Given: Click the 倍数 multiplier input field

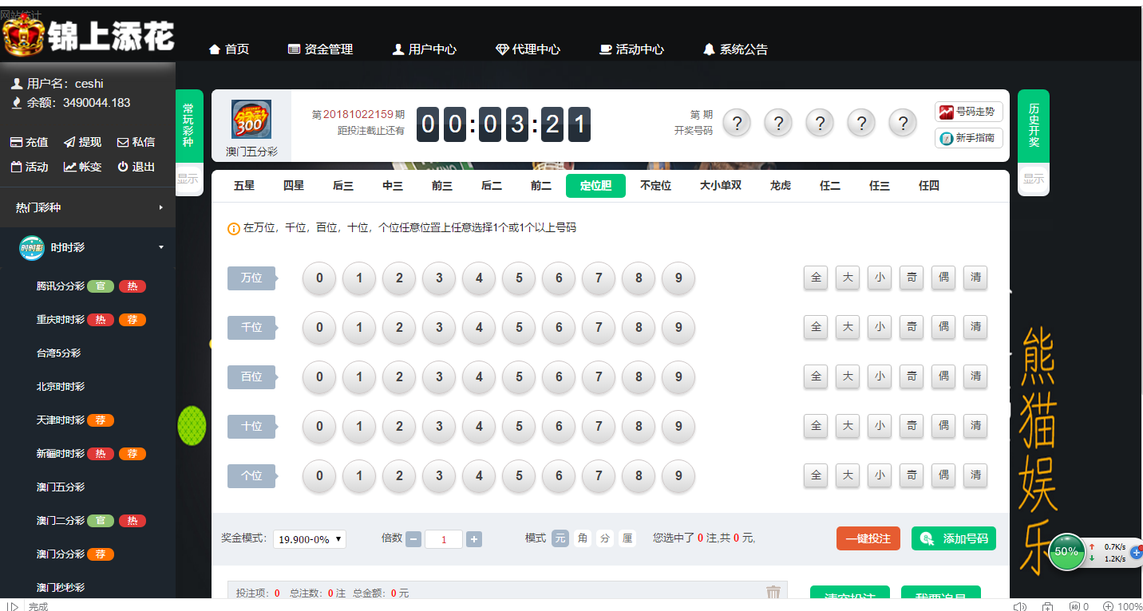Looking at the screenshot, I should [443, 539].
